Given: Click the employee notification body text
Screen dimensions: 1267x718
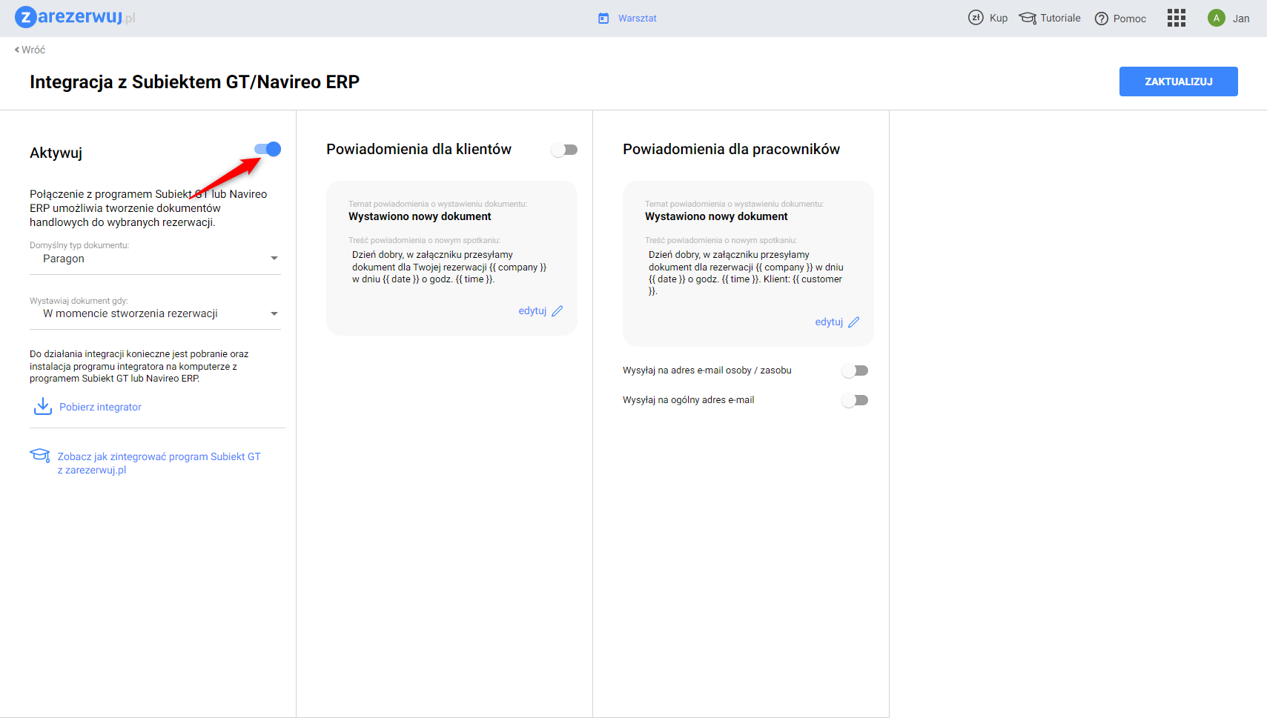Looking at the screenshot, I should click(746, 273).
